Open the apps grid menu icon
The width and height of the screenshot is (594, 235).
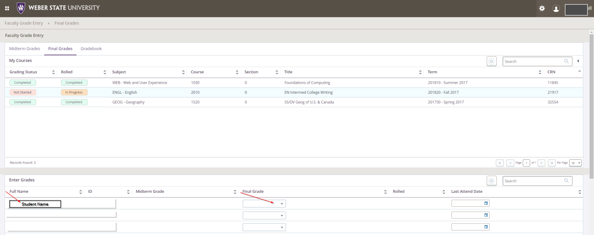[x=7, y=8]
